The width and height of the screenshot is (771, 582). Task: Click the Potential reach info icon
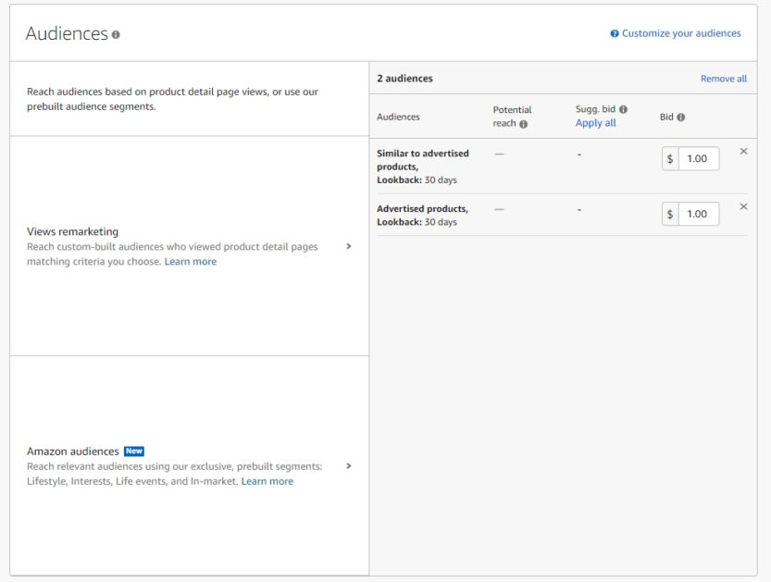pos(523,124)
